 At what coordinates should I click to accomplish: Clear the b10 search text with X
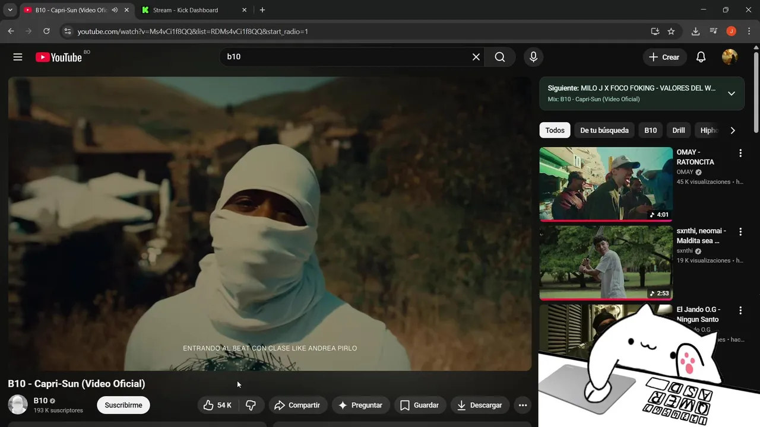[476, 57]
